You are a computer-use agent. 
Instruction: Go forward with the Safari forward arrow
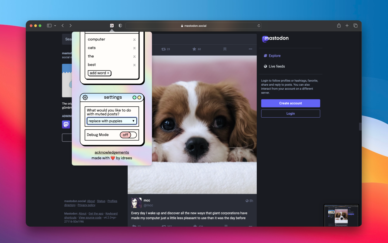[71, 26]
